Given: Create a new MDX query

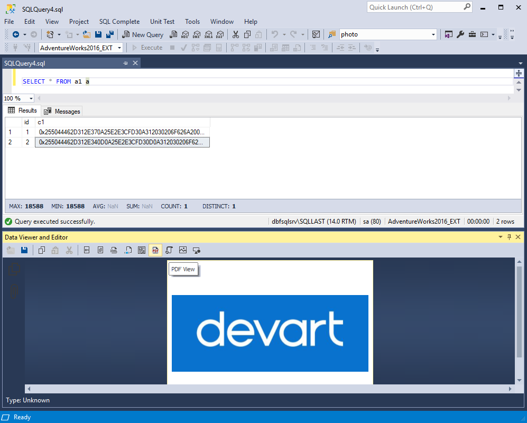Looking at the screenshot, I should pos(185,34).
